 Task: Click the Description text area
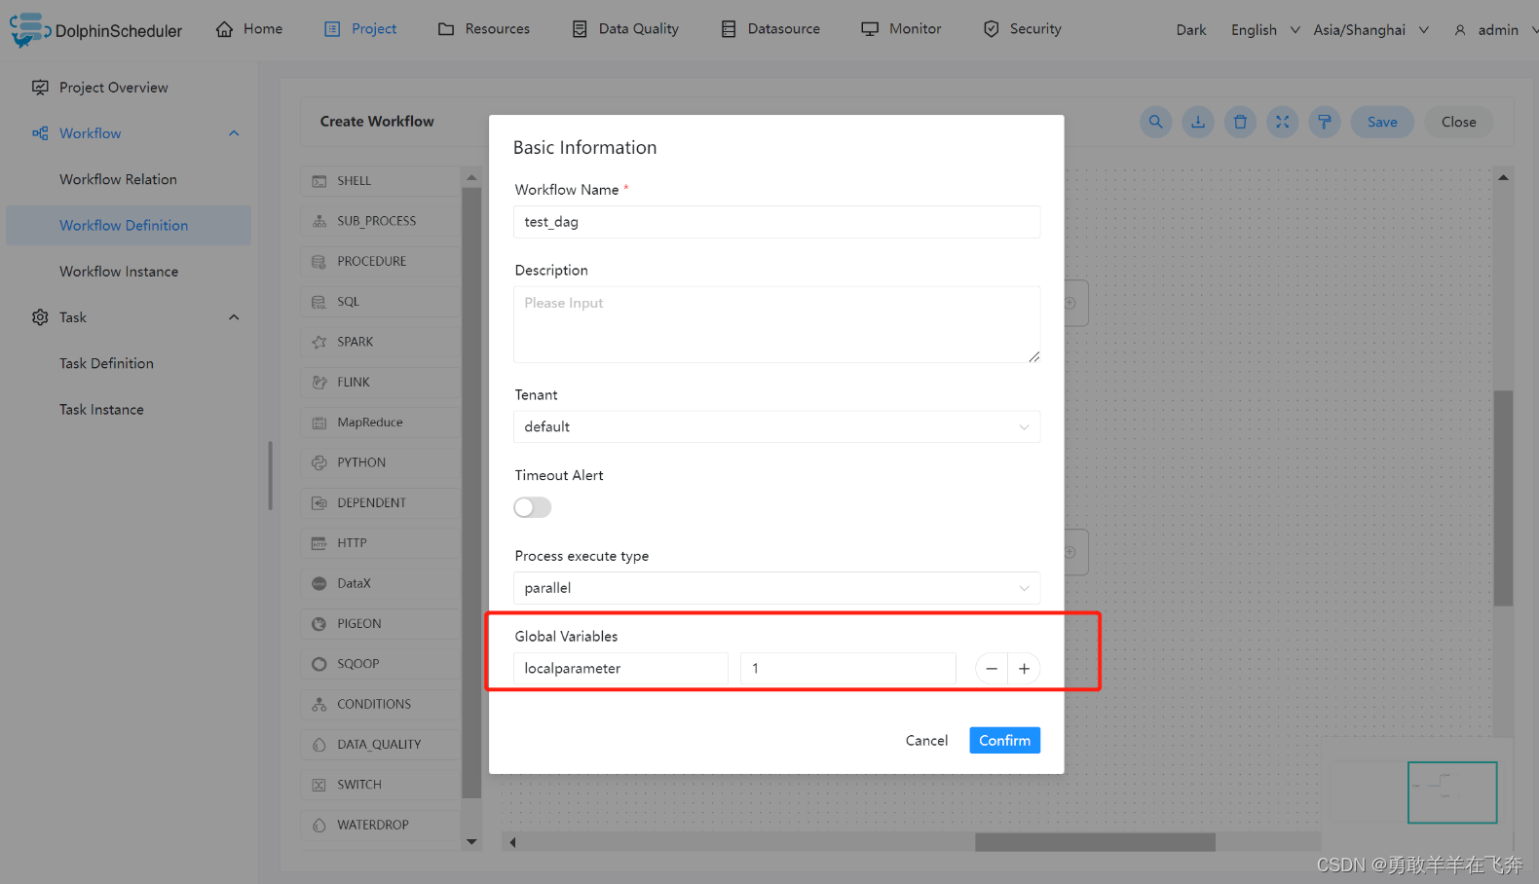776,324
